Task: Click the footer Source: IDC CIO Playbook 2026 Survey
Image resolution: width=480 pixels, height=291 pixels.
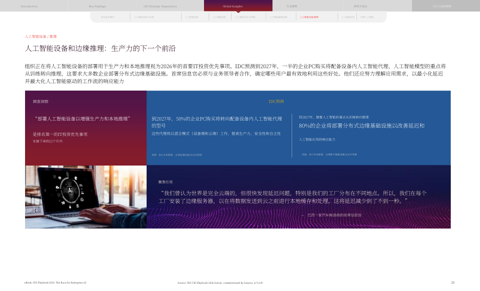Action: 220,283
